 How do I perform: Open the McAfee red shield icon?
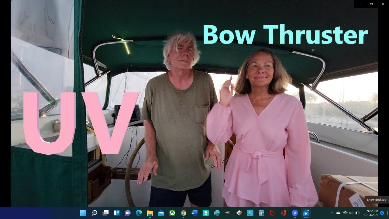tap(273, 213)
